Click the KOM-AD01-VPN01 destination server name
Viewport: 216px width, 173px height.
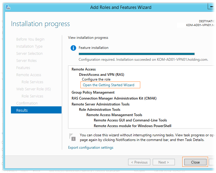[x=200, y=25]
